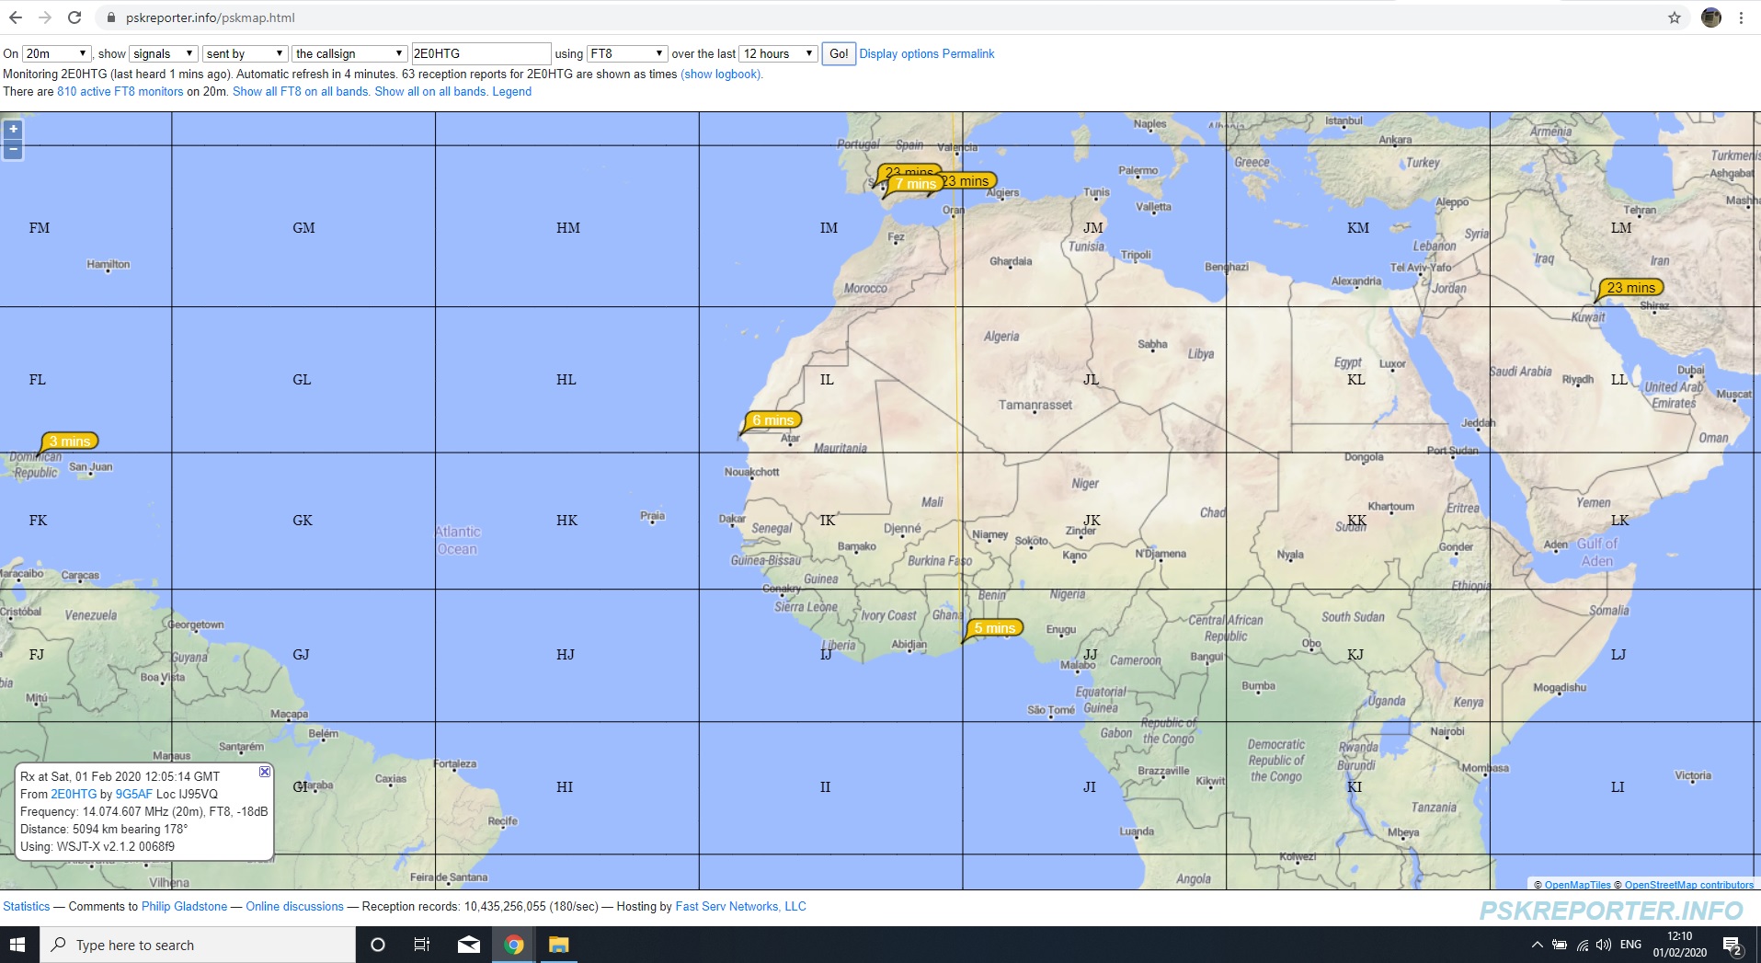Click the 9G5AF callsign link in popup
Screen dimensions: 1761x963
tap(134, 794)
